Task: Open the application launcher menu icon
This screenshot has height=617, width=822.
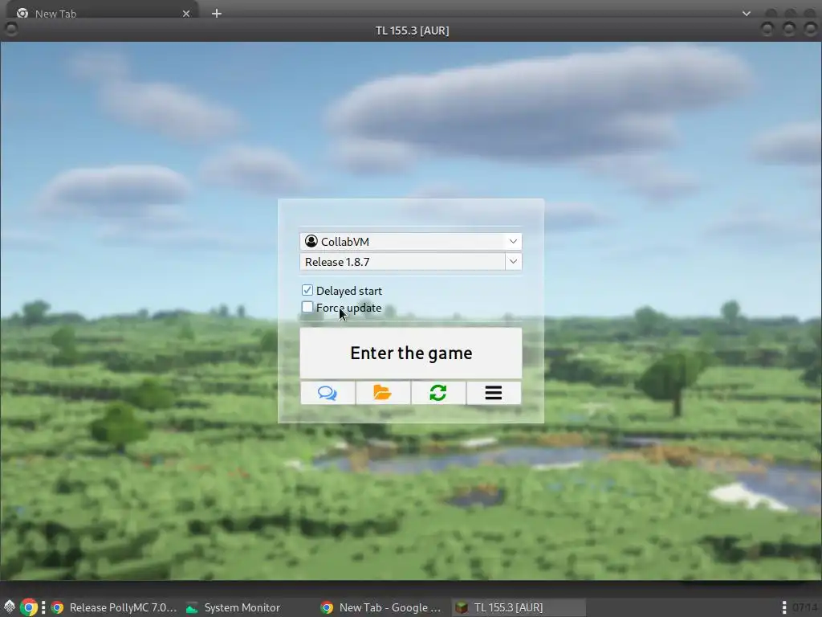Action: pyautogui.click(x=10, y=607)
